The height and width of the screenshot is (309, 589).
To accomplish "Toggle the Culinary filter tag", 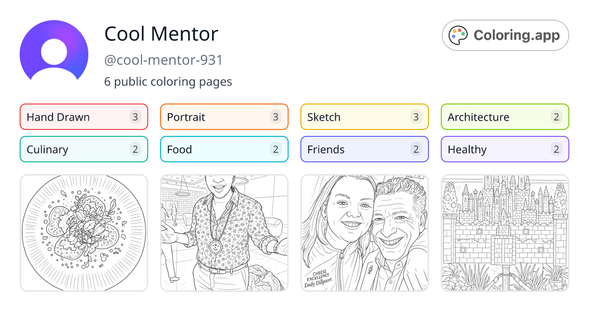I will tap(83, 149).
